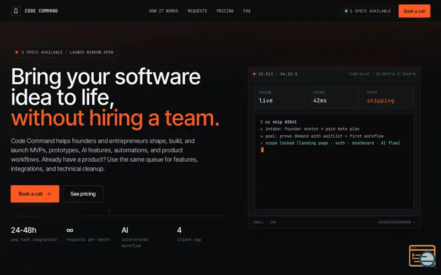441x275 pixels.
Task: Click the USER@CODECOMMAND footer text
Action: 396,222
